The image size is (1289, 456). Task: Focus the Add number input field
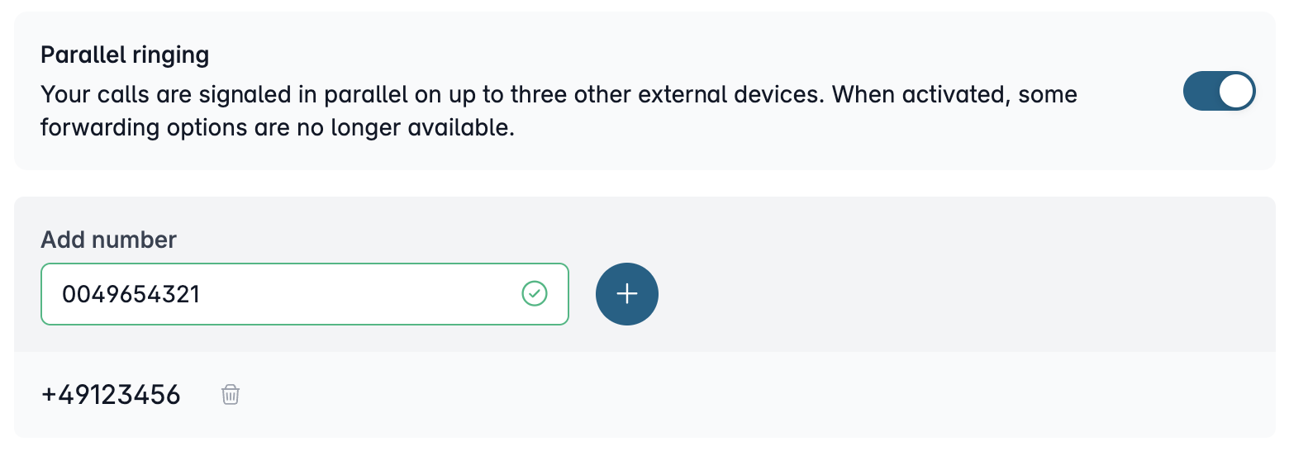[x=305, y=294]
